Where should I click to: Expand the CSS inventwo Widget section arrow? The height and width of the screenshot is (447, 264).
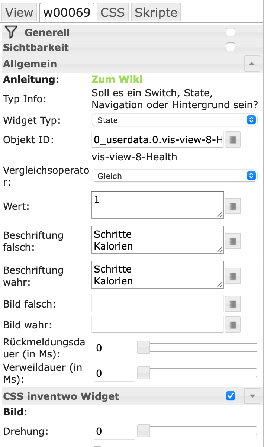(252, 396)
